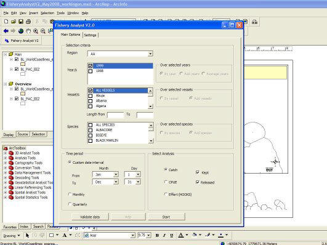Click the Conversion Tools toolbox icon
This screenshot has height=245, width=327.
point(11,168)
